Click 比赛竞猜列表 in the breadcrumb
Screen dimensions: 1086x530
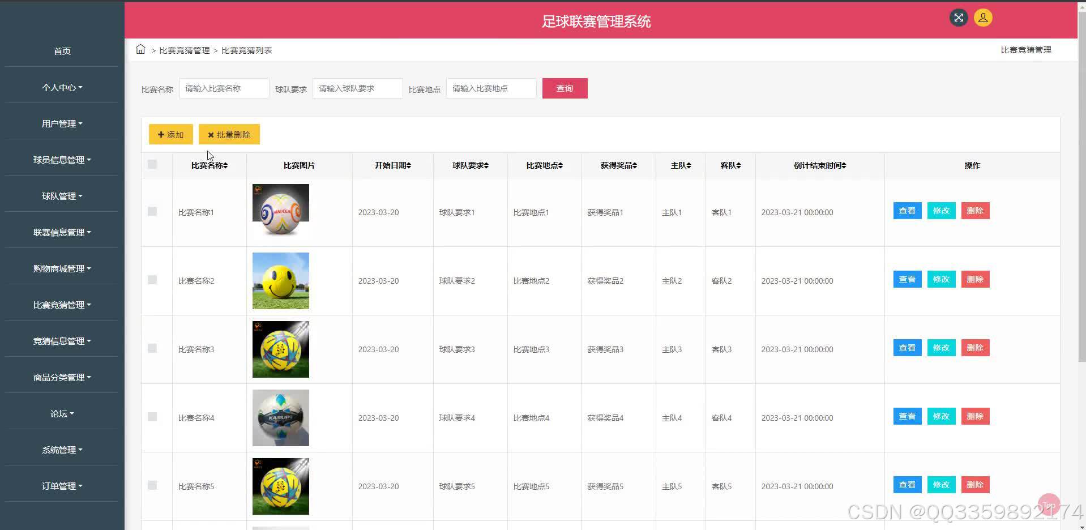click(x=247, y=50)
